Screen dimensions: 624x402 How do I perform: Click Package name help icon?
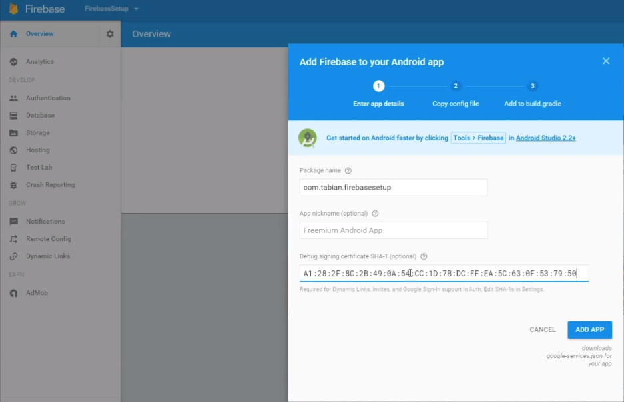[x=348, y=171]
